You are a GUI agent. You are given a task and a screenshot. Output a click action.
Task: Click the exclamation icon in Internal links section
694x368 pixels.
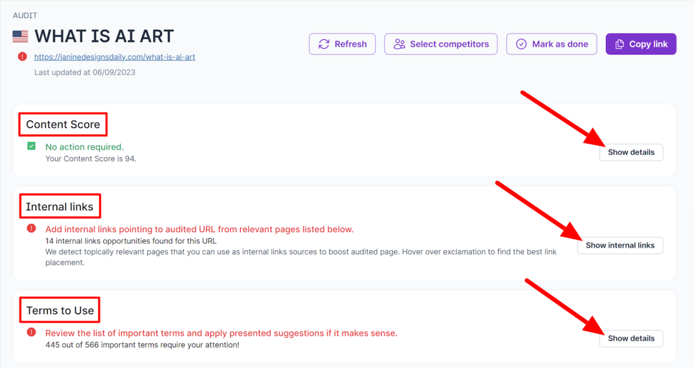coord(31,228)
